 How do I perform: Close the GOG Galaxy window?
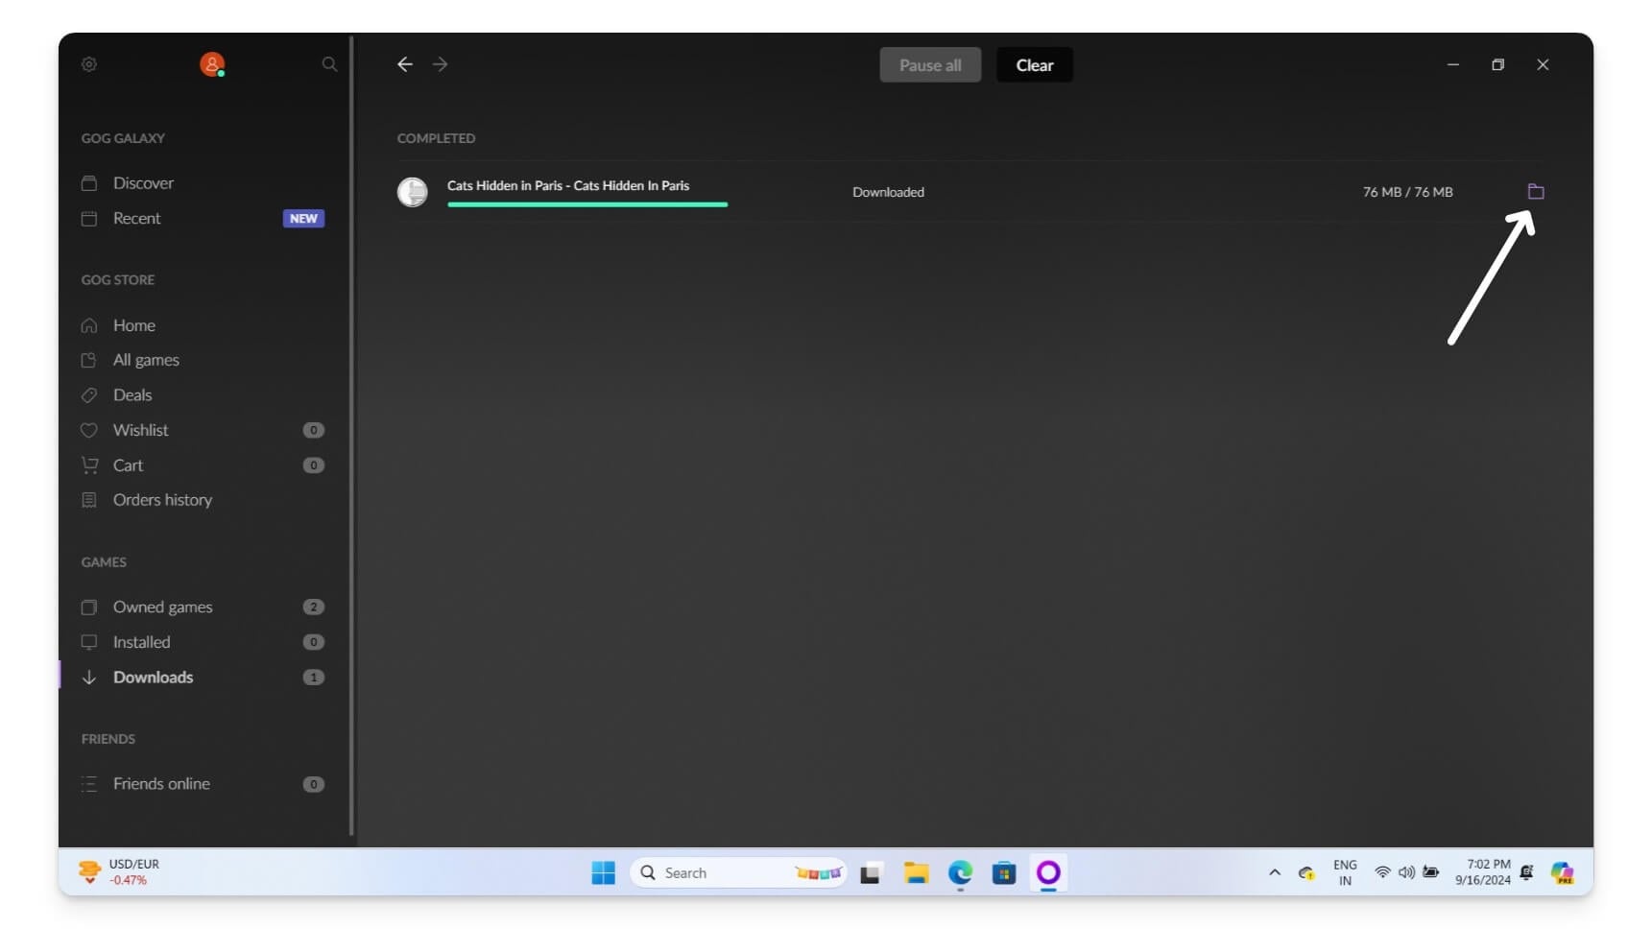[1543, 64]
